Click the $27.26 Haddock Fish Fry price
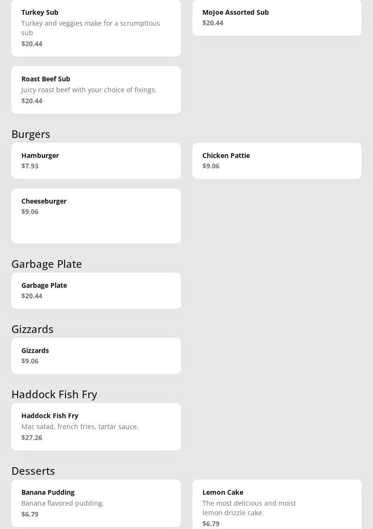 click(32, 438)
